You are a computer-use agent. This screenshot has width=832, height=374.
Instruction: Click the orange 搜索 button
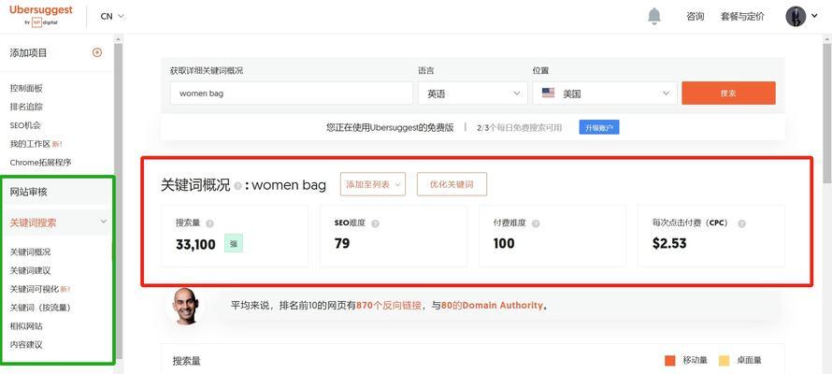point(728,93)
